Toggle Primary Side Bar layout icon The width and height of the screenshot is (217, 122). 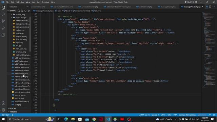tap(186, 2)
